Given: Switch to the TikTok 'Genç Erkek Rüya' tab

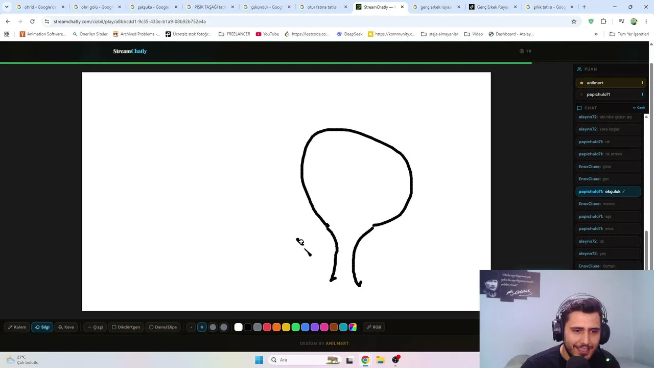Looking at the screenshot, I should click(x=493, y=7).
